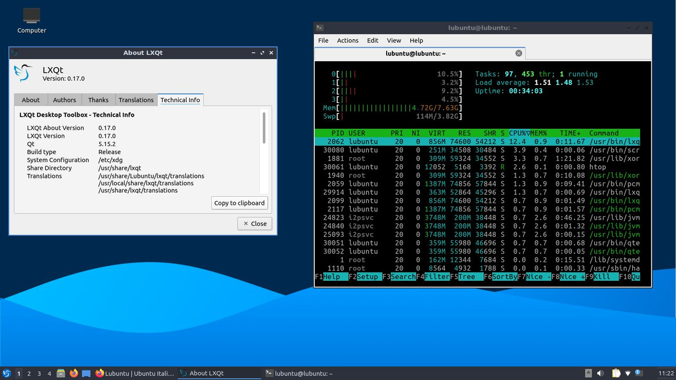Open the terminal Actions menu
Screen dimensions: 676x380
tap(348, 41)
